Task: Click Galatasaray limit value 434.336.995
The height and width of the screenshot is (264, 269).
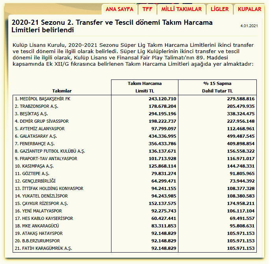Action: tap(162, 136)
